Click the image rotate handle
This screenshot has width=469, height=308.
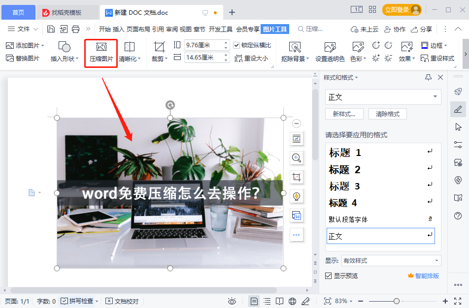170,105
